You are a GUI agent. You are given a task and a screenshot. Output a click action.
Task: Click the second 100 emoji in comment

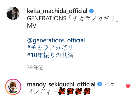[70, 92]
